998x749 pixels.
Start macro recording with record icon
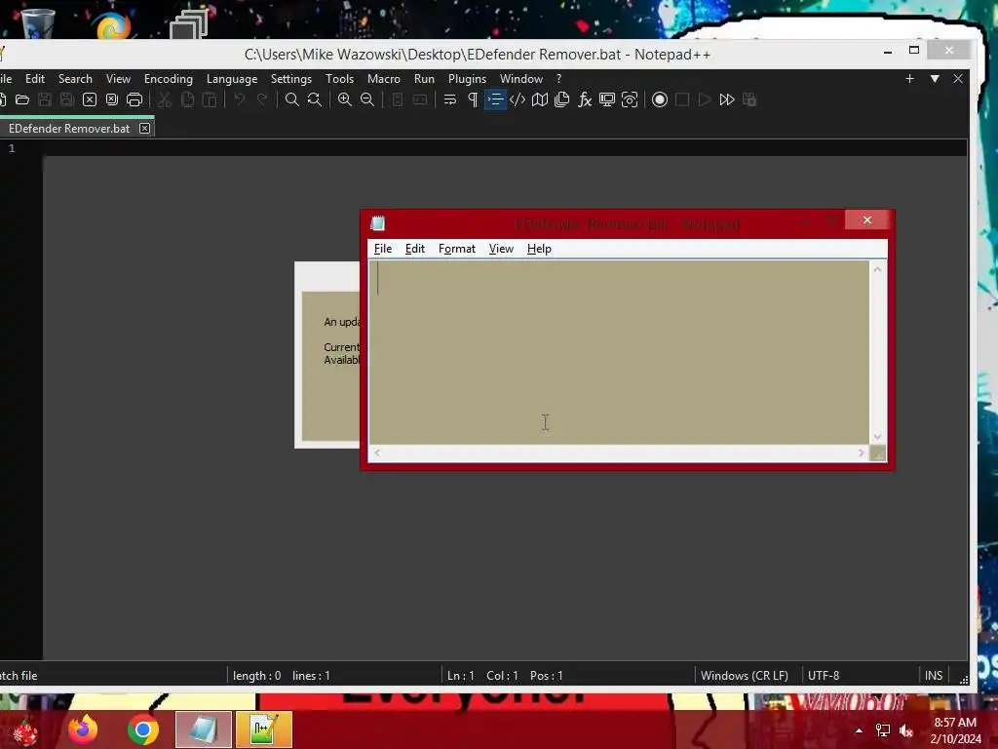[x=660, y=99]
